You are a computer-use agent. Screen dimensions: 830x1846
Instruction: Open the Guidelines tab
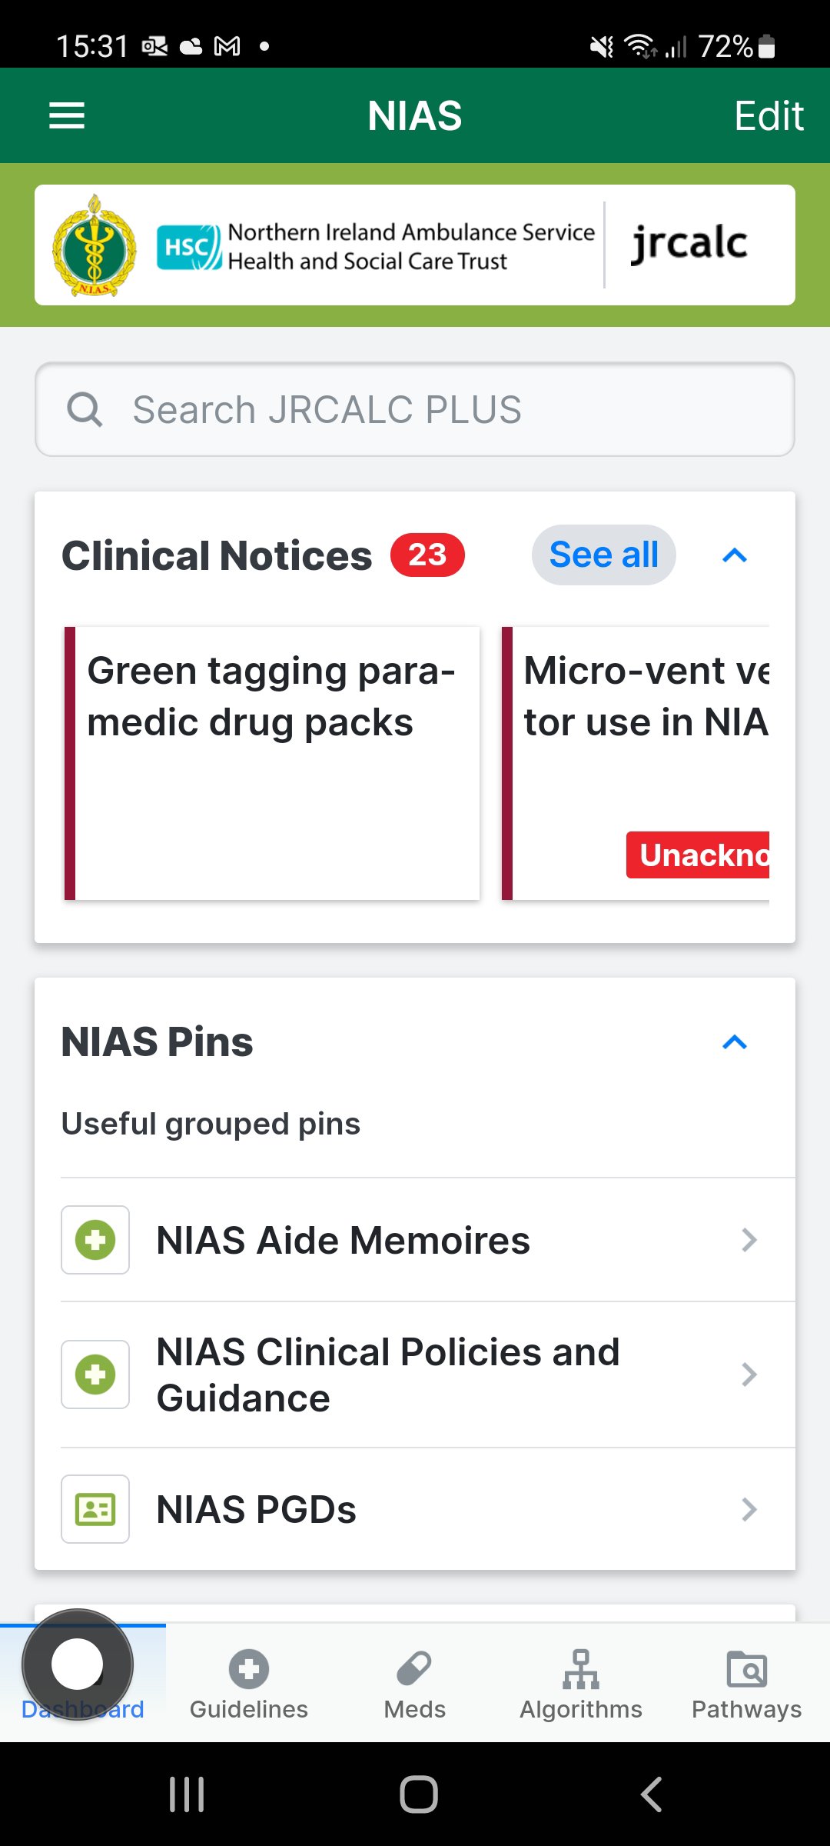click(x=249, y=1683)
